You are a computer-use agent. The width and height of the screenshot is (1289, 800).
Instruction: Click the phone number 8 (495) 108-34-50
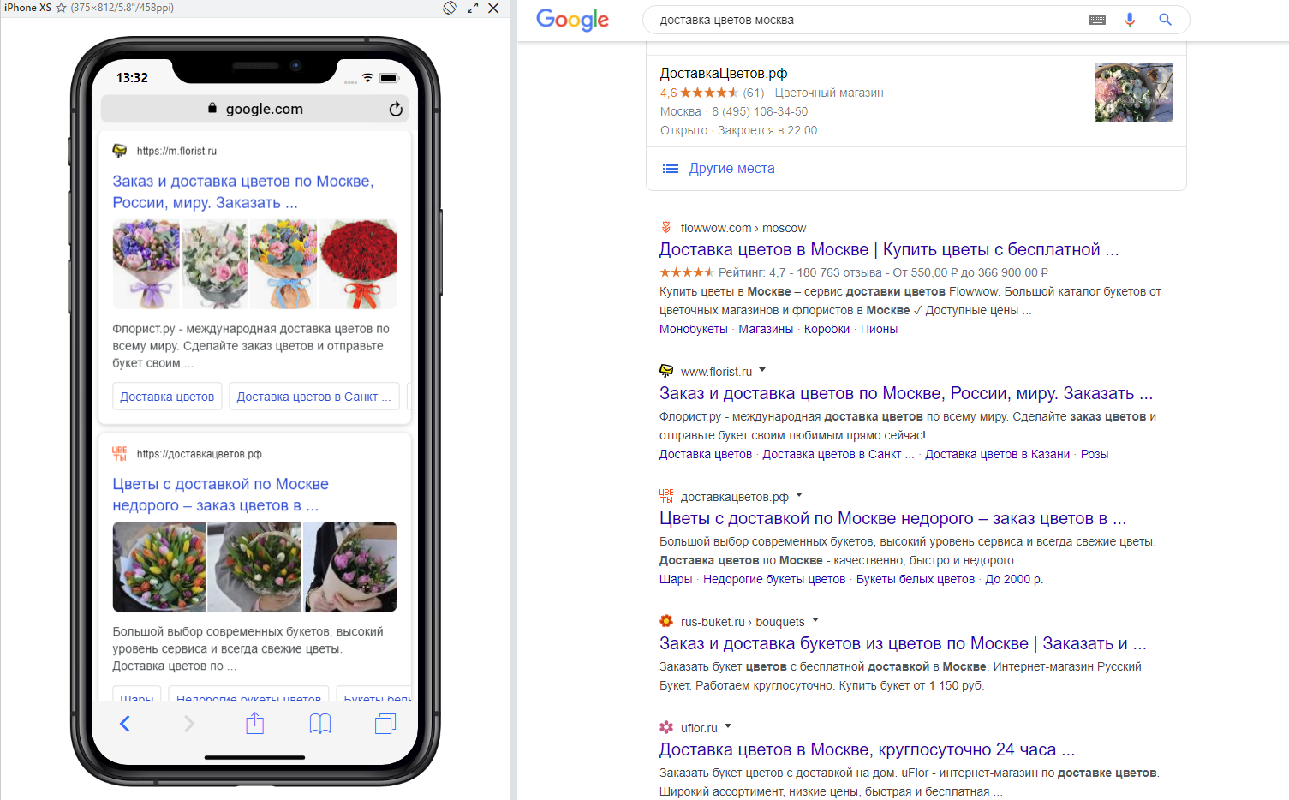(760, 111)
